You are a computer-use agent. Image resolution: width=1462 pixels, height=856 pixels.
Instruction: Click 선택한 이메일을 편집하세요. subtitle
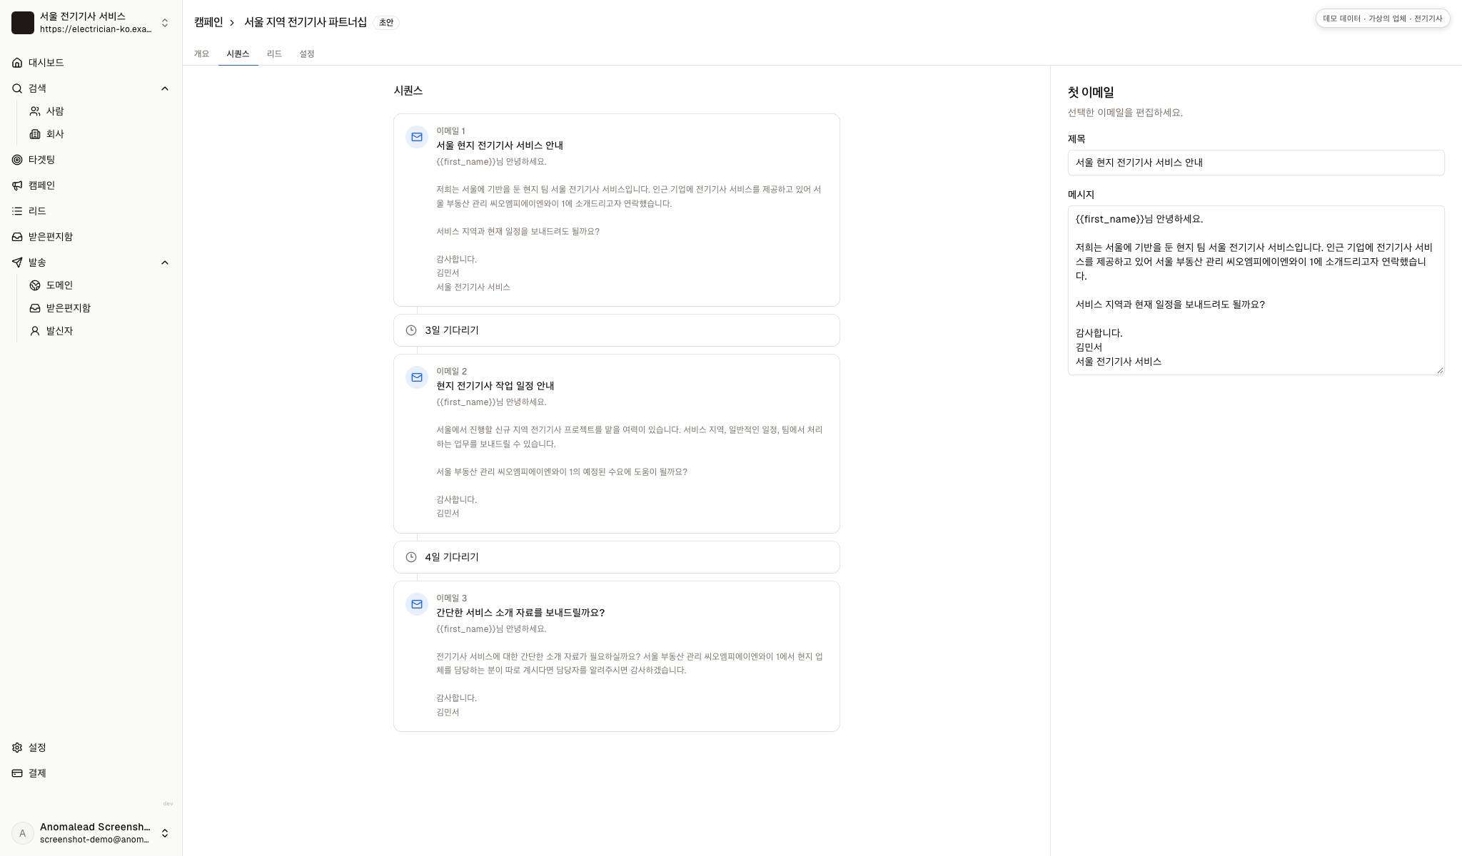(1125, 113)
